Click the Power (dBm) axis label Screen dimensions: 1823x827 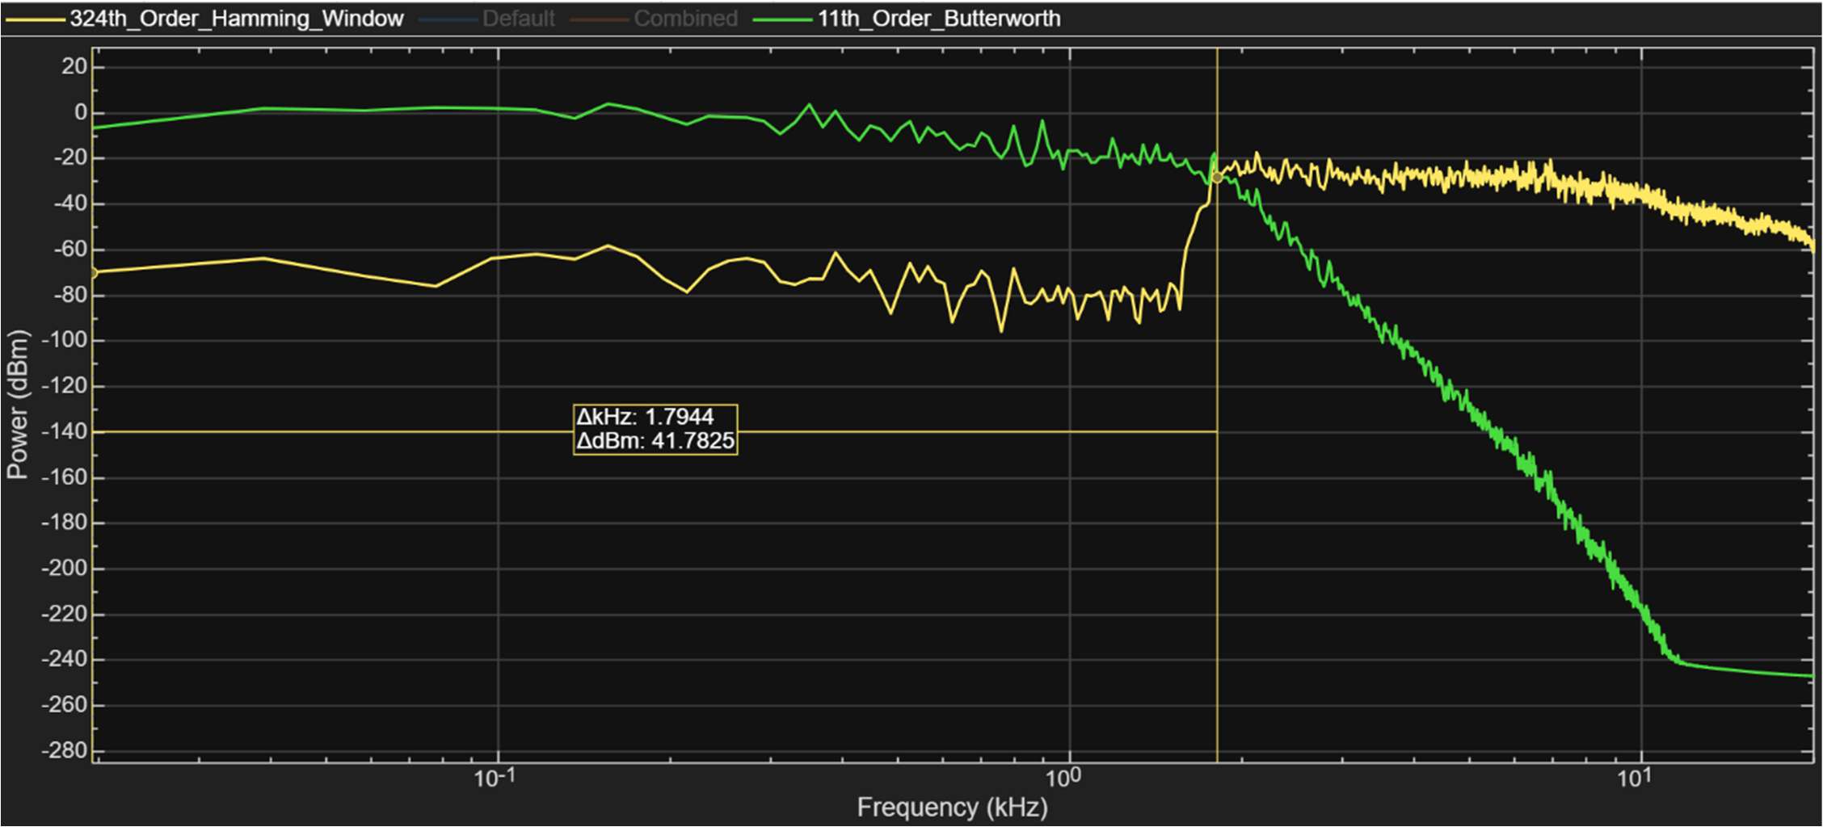point(17,404)
